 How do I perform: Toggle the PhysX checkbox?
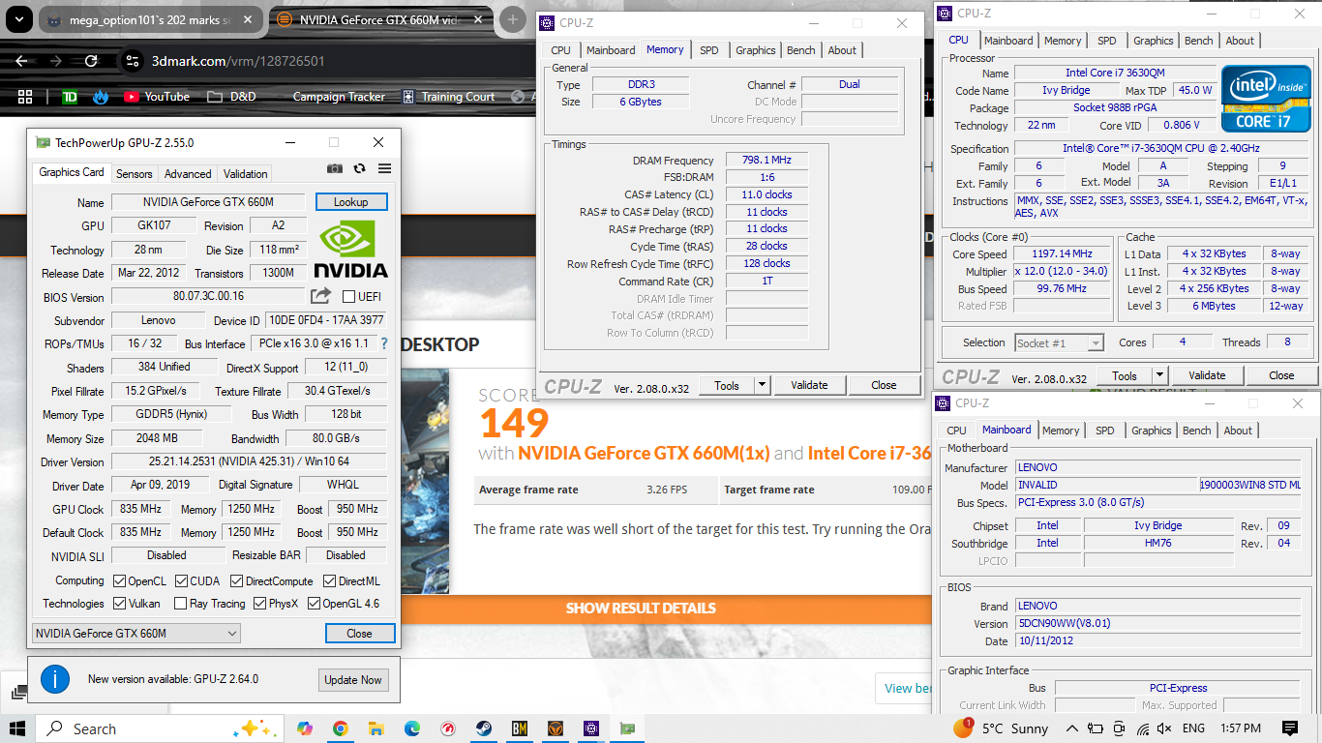259,604
